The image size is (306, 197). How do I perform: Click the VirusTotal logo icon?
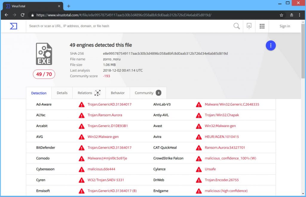point(13,26)
